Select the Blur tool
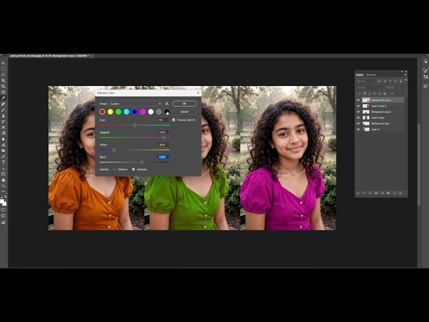The width and height of the screenshot is (429, 322). pos(3,139)
